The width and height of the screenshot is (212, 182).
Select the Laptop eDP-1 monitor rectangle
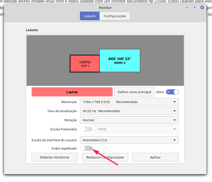(x=85, y=64)
